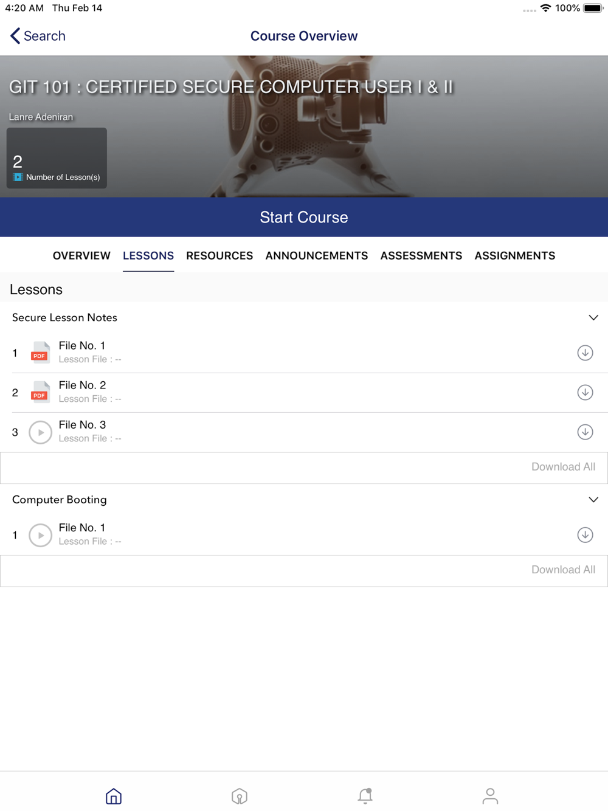The width and height of the screenshot is (608, 811).
Task: Download All under Computer Booting
Action: 563,570
